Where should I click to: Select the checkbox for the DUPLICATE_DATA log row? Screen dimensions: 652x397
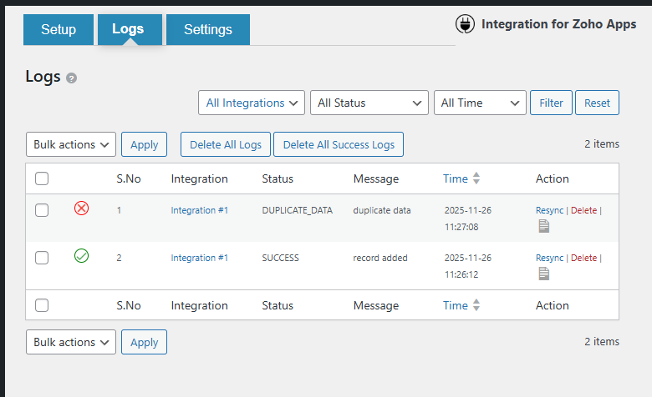pyautogui.click(x=42, y=210)
